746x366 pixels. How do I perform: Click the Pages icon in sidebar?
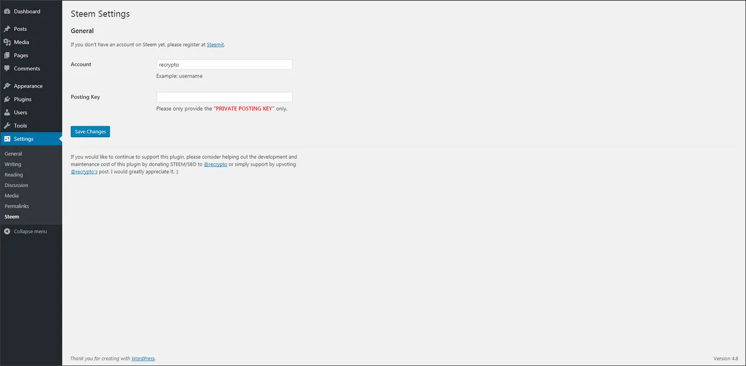click(x=7, y=55)
